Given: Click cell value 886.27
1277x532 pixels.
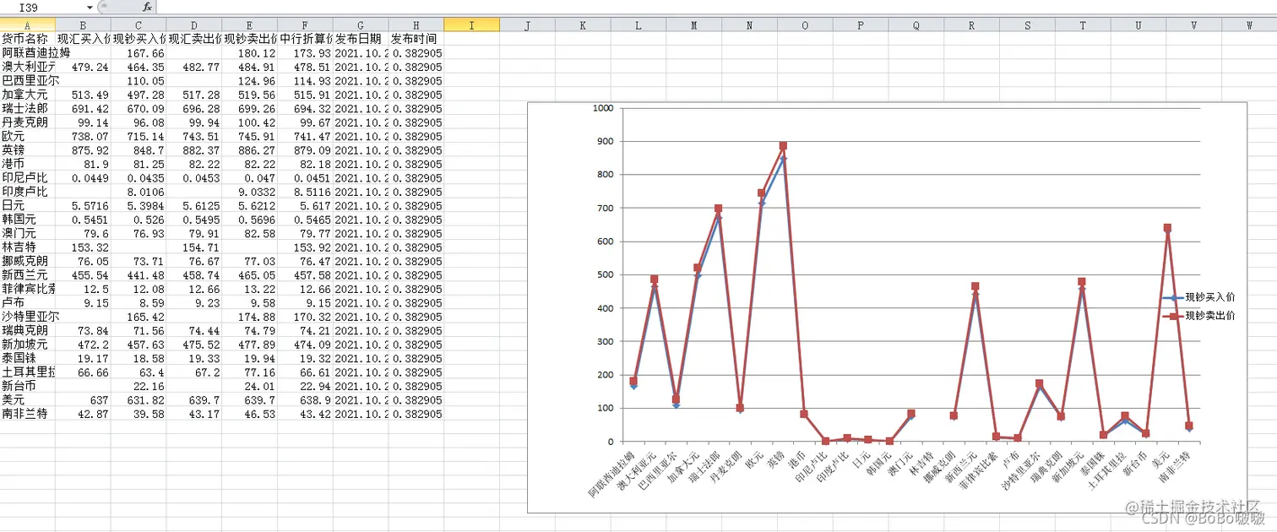Looking at the screenshot, I should (x=257, y=150).
